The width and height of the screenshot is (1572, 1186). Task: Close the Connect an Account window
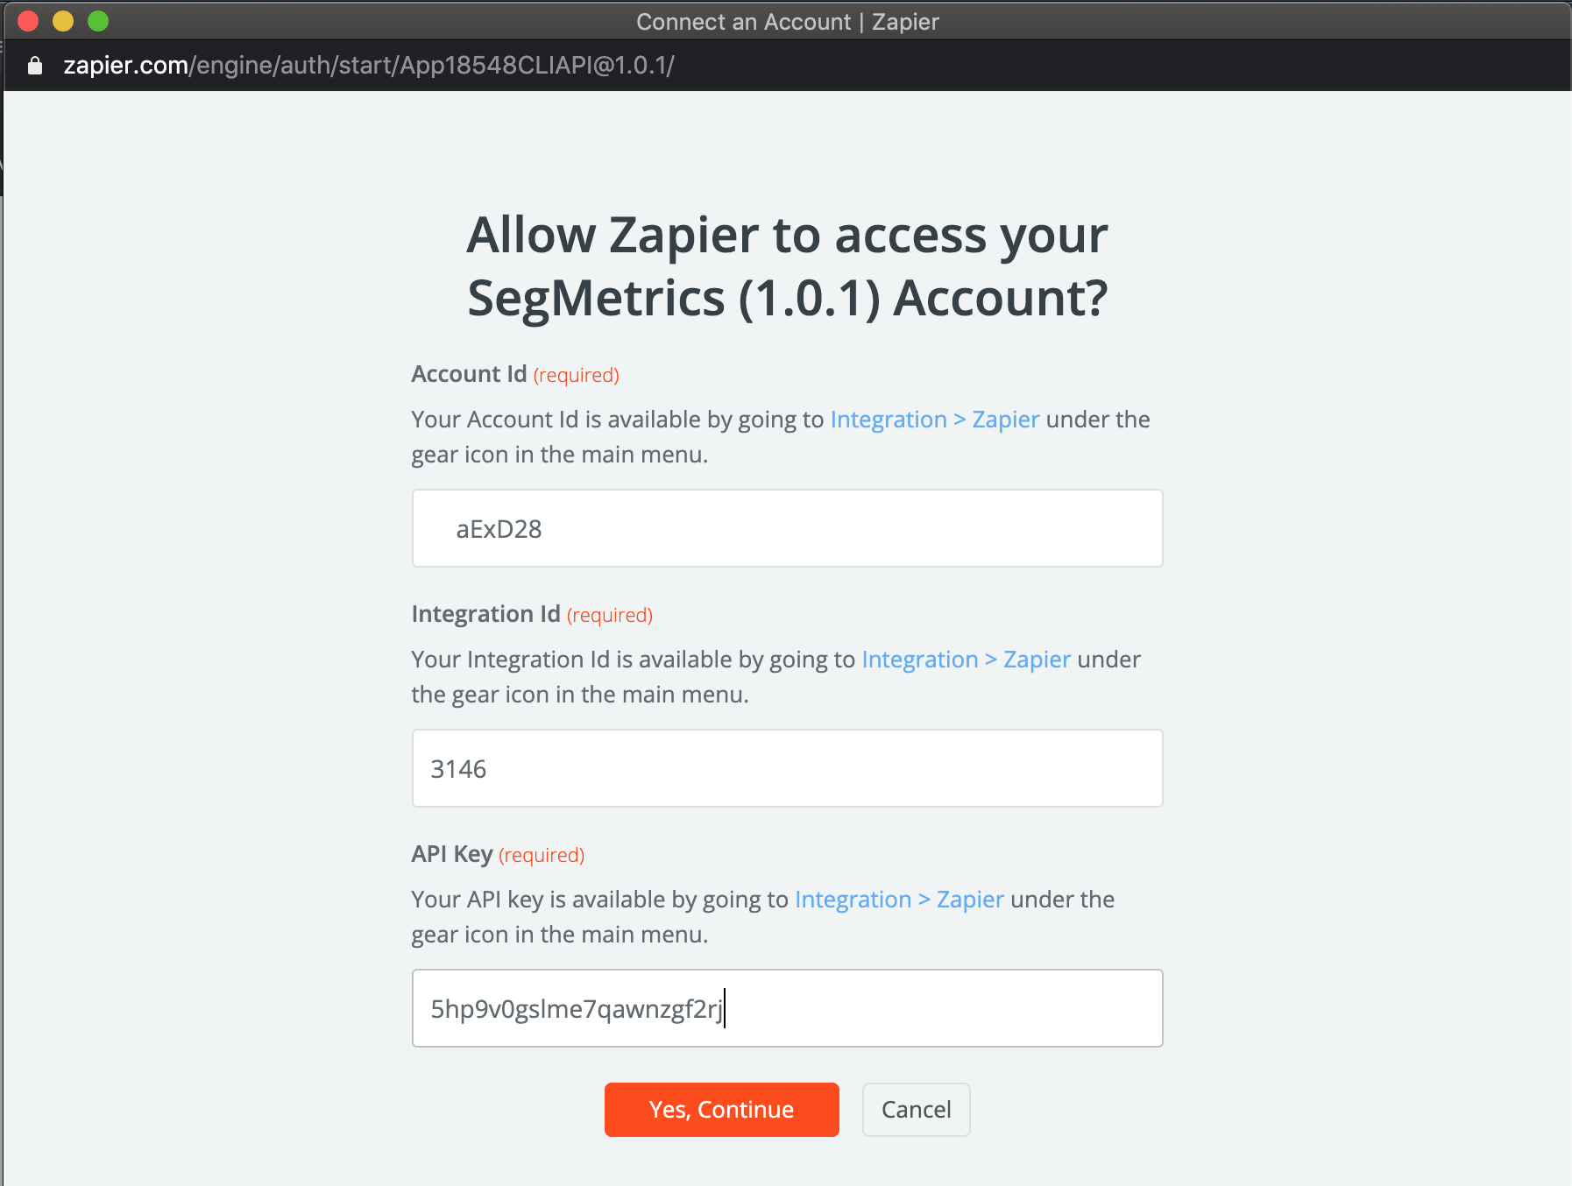[x=28, y=21]
